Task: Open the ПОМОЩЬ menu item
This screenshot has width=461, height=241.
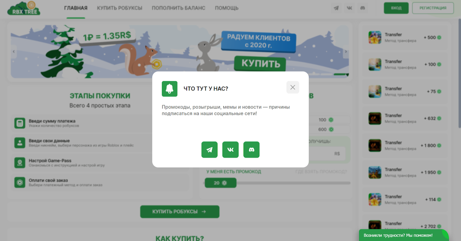Action: tap(227, 8)
